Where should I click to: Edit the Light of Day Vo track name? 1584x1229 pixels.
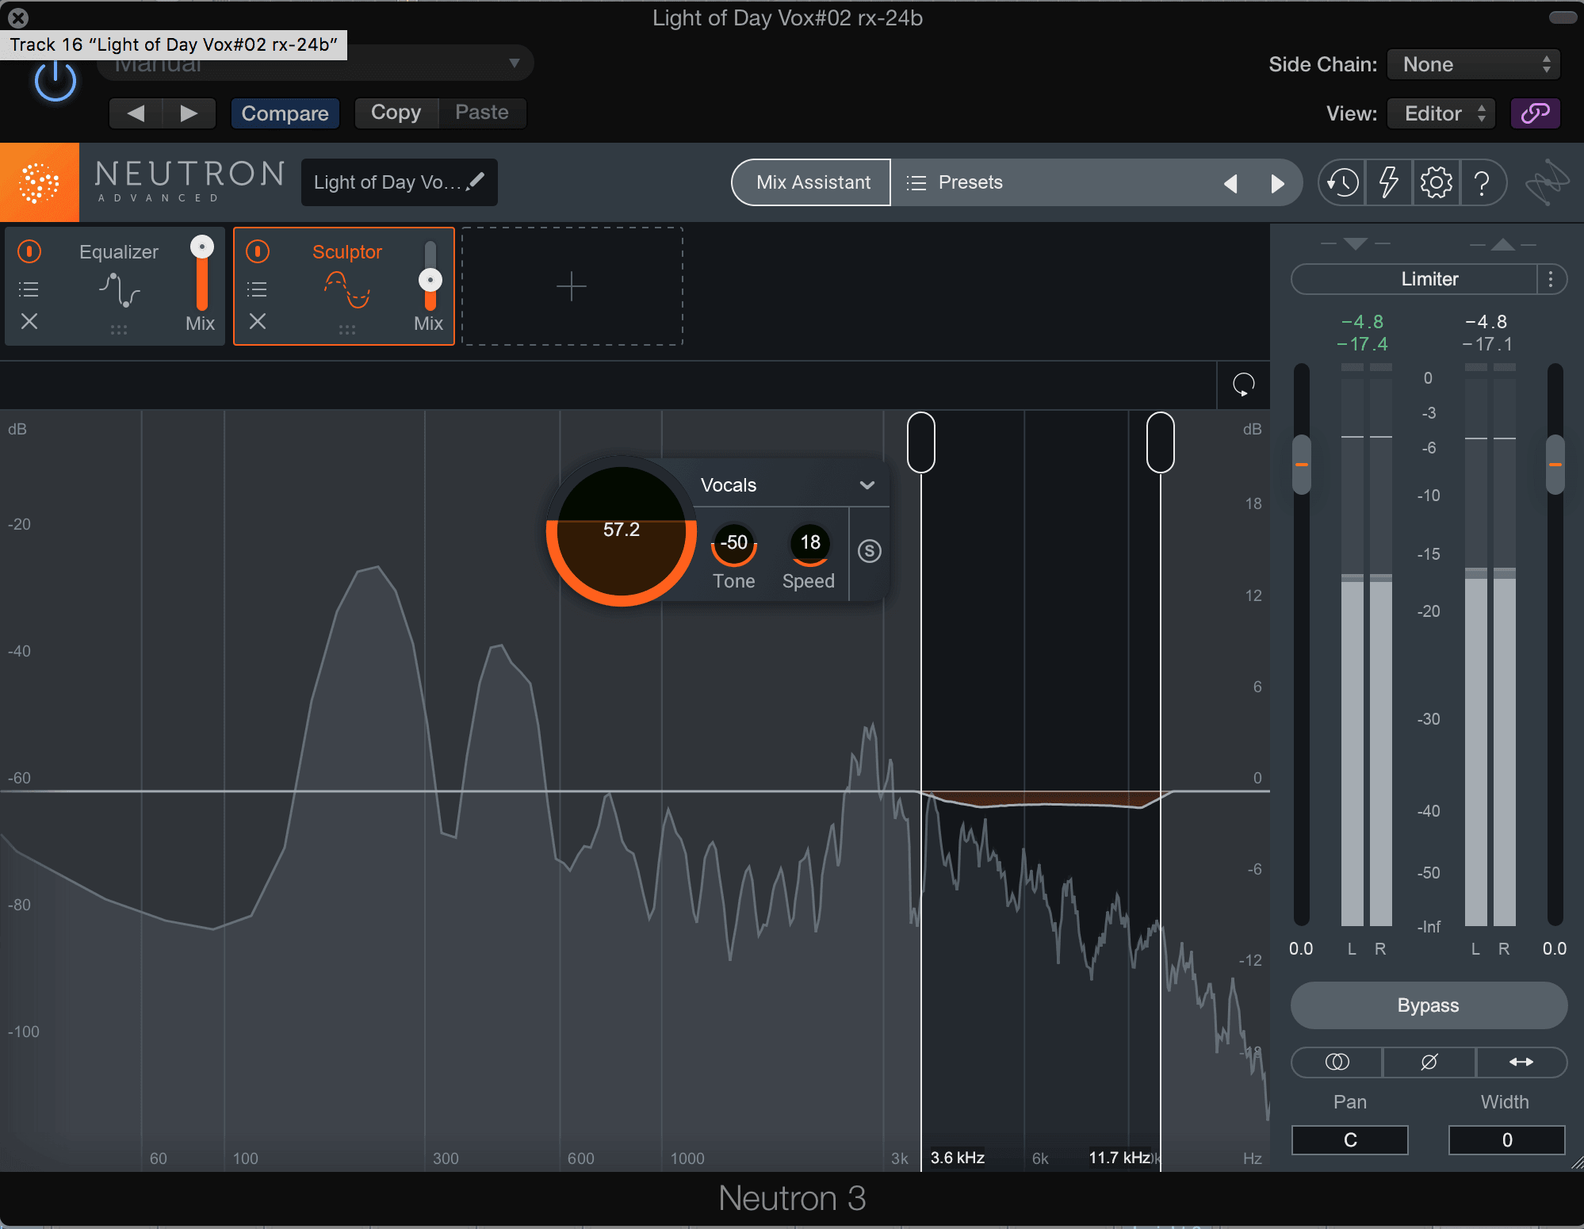pyautogui.click(x=400, y=182)
